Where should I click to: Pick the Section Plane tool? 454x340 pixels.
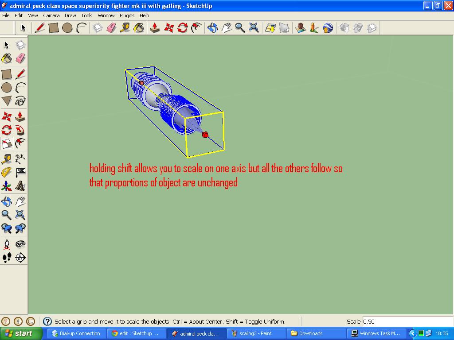20,258
